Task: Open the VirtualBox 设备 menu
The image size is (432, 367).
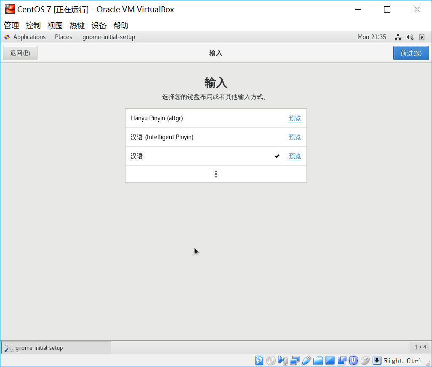Action: pos(99,26)
